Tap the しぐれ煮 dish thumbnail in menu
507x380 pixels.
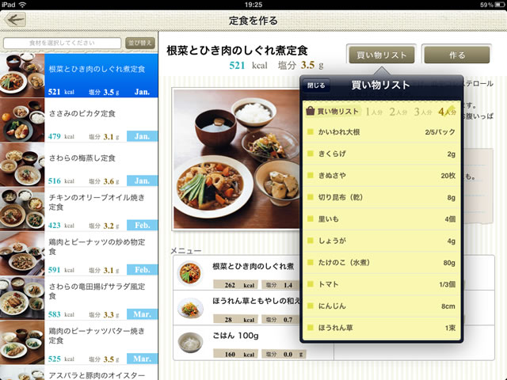tap(190, 273)
